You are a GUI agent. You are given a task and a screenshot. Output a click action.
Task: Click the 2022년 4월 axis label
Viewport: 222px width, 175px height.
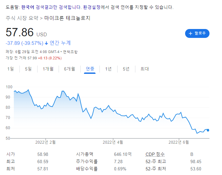pos(113,142)
